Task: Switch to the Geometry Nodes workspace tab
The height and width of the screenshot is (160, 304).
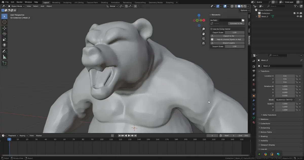Action: click(156, 3)
